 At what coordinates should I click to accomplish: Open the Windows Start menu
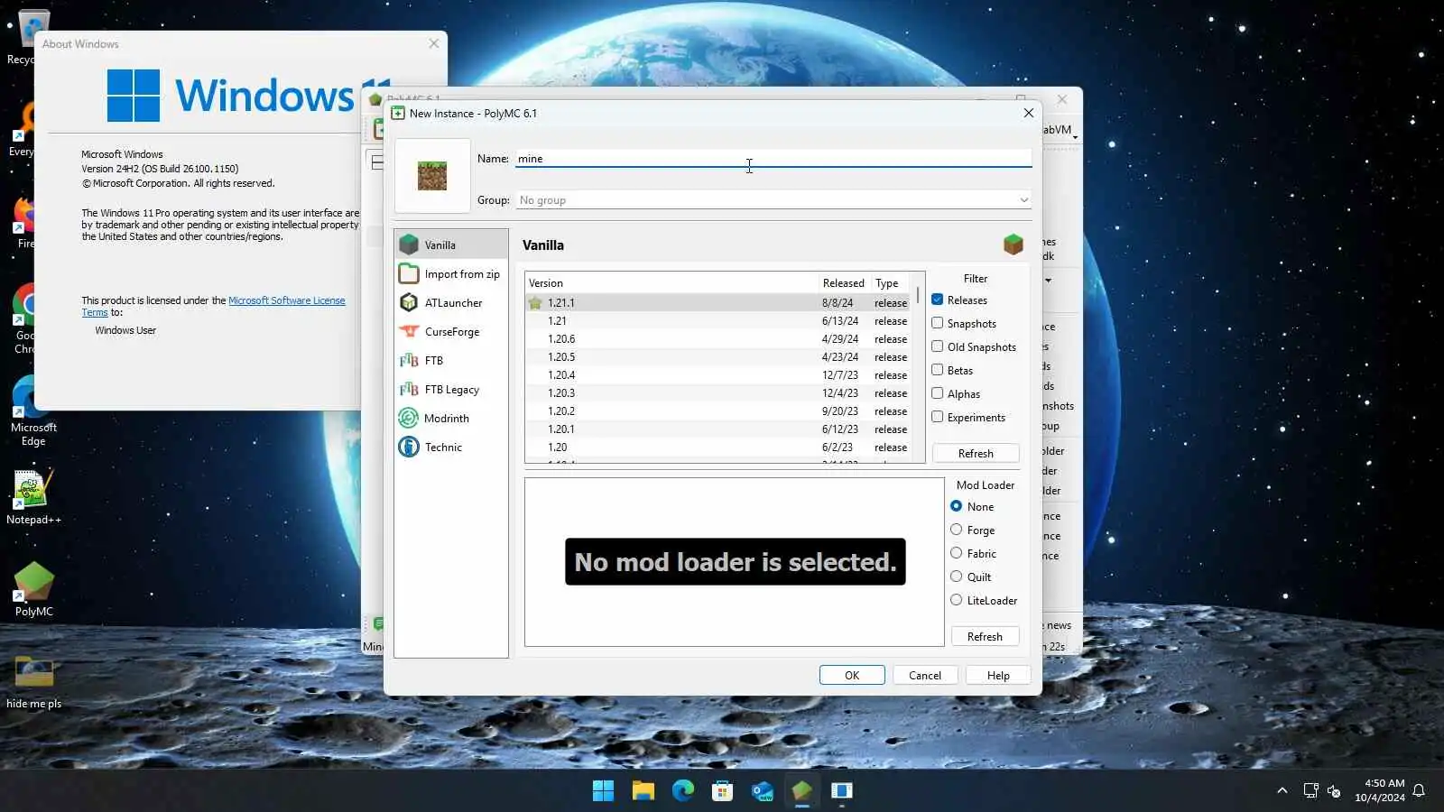click(x=603, y=790)
